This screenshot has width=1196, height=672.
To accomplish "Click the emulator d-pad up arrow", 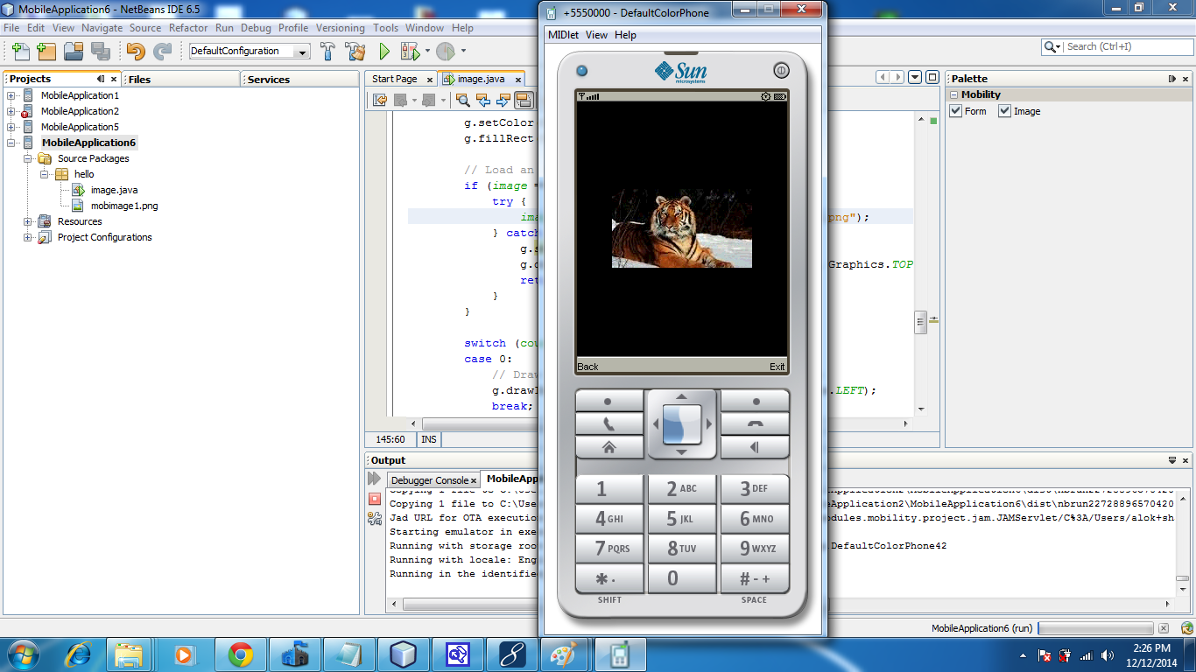I will tap(681, 396).
